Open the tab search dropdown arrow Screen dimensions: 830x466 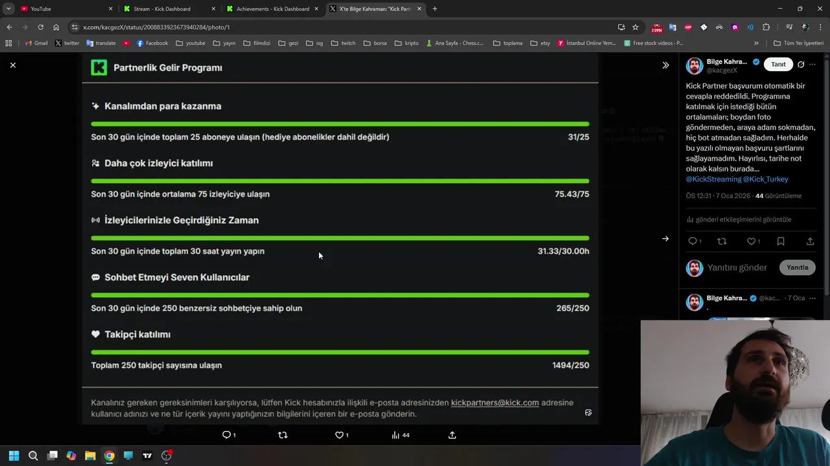pyautogui.click(x=8, y=8)
